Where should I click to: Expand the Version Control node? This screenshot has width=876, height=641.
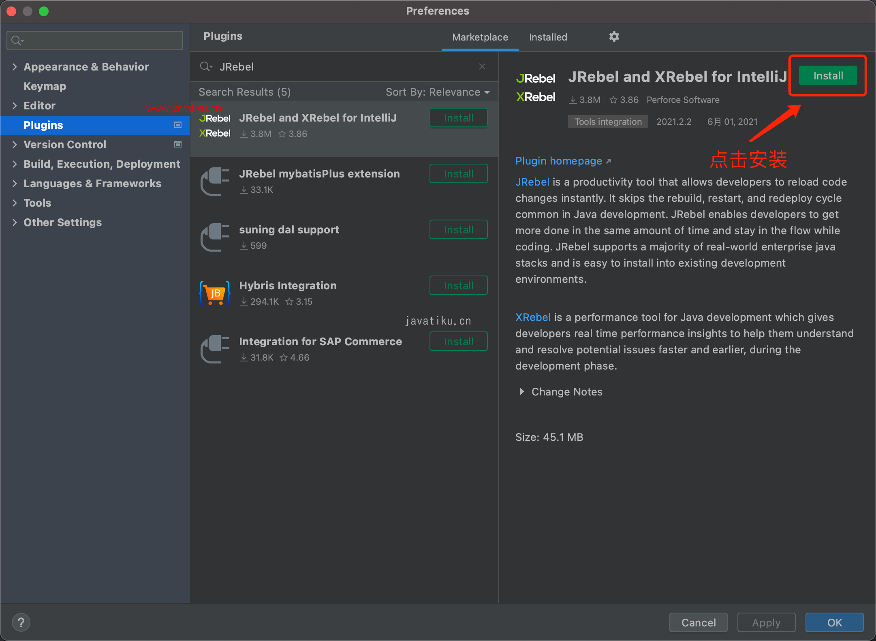pos(15,144)
